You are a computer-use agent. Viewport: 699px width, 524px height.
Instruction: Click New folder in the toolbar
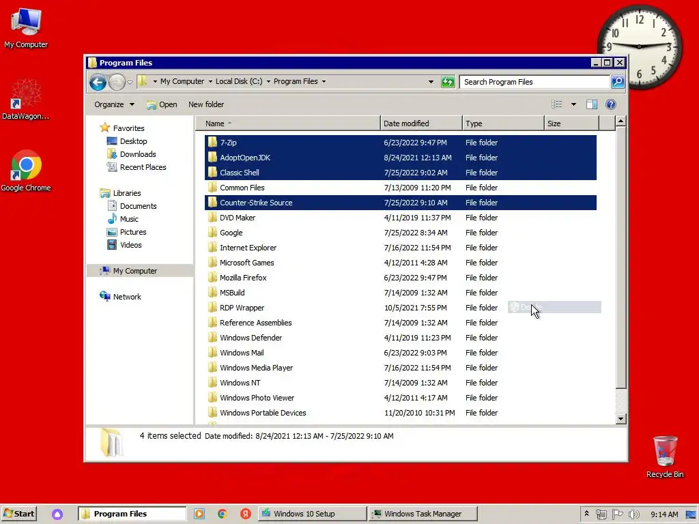pyautogui.click(x=206, y=104)
